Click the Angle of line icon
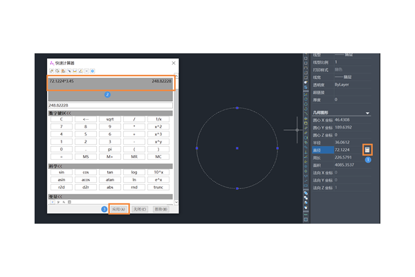The image size is (415, 277). 81,71
